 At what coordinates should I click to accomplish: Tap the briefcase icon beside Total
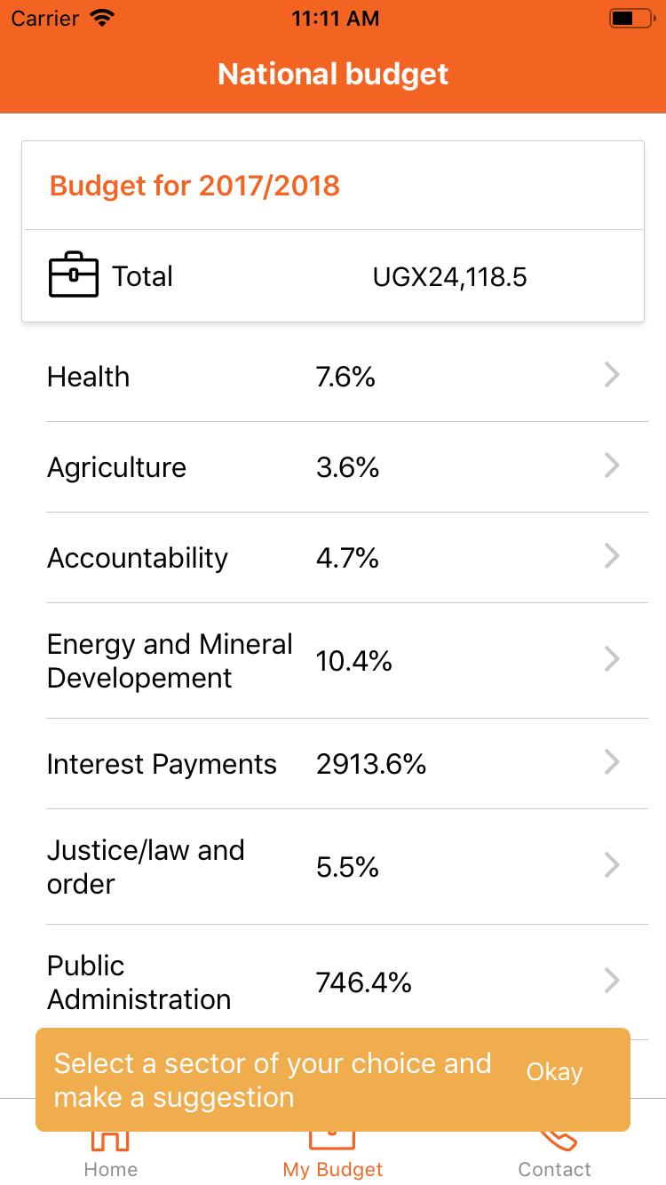pyautogui.click(x=73, y=275)
